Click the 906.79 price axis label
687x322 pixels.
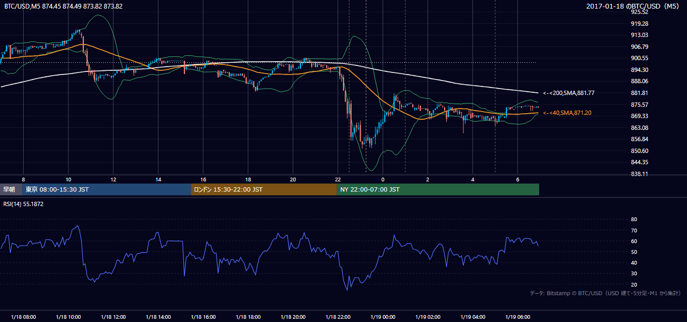pyautogui.click(x=641, y=47)
